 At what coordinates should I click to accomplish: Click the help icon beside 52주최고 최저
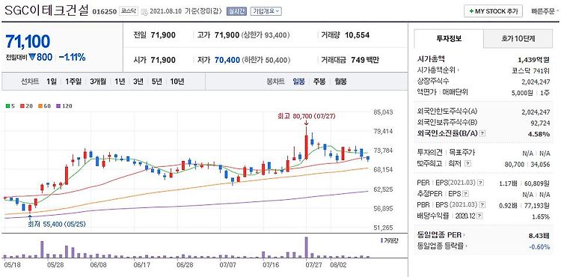(468, 164)
